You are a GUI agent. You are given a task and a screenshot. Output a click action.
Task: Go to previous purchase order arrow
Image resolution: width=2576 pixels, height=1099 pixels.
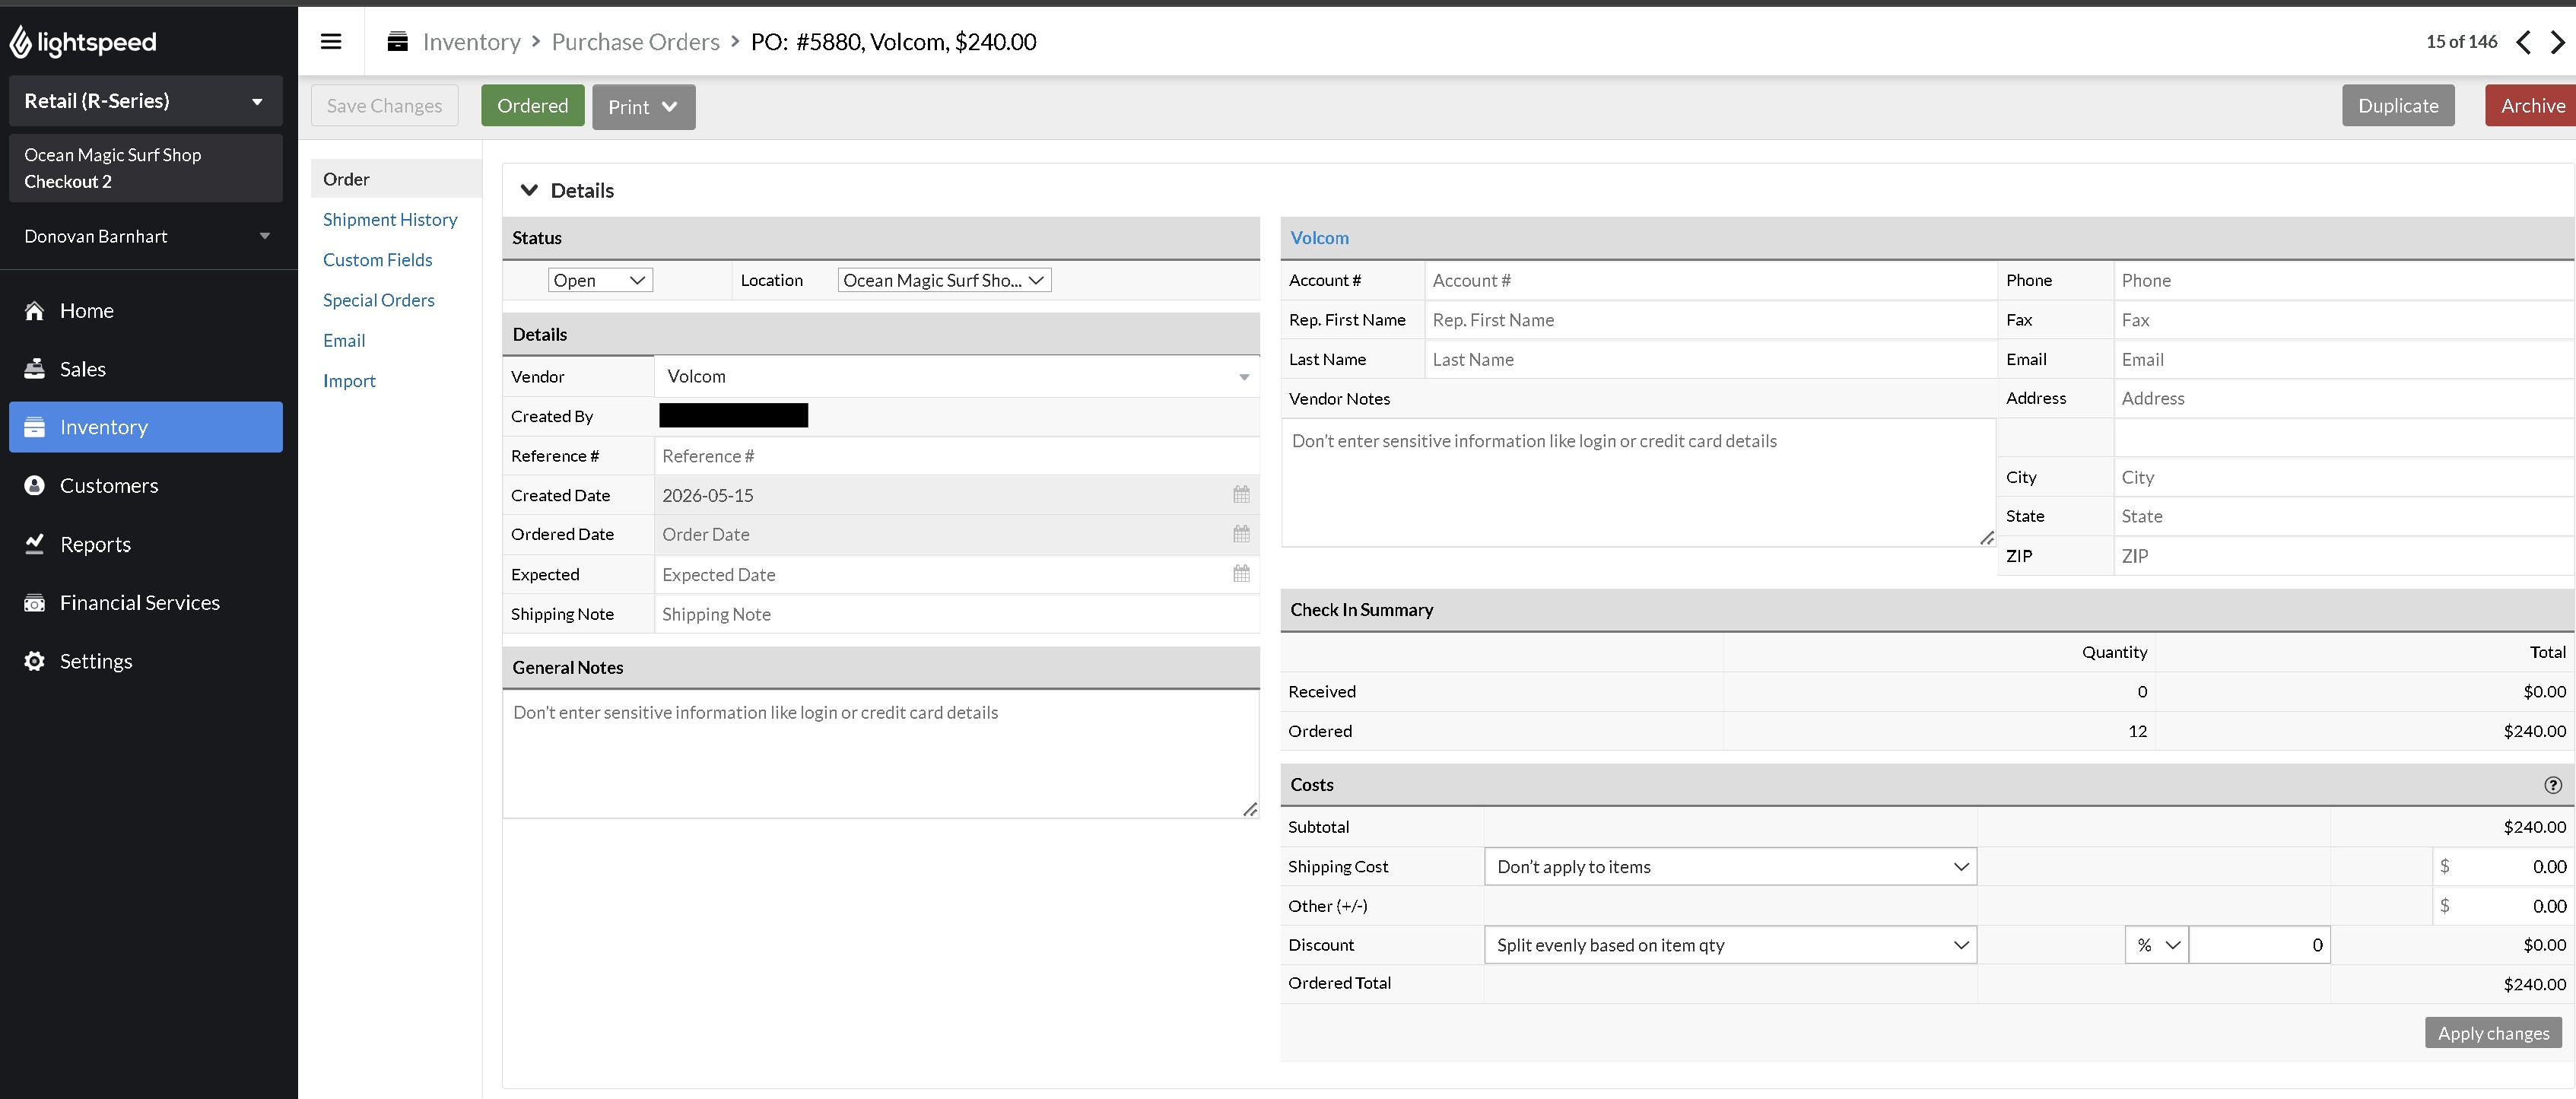pyautogui.click(x=2524, y=42)
